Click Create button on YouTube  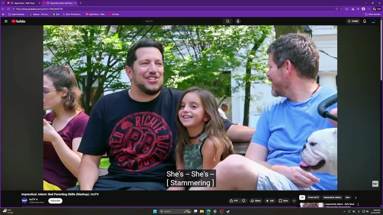coord(353,21)
